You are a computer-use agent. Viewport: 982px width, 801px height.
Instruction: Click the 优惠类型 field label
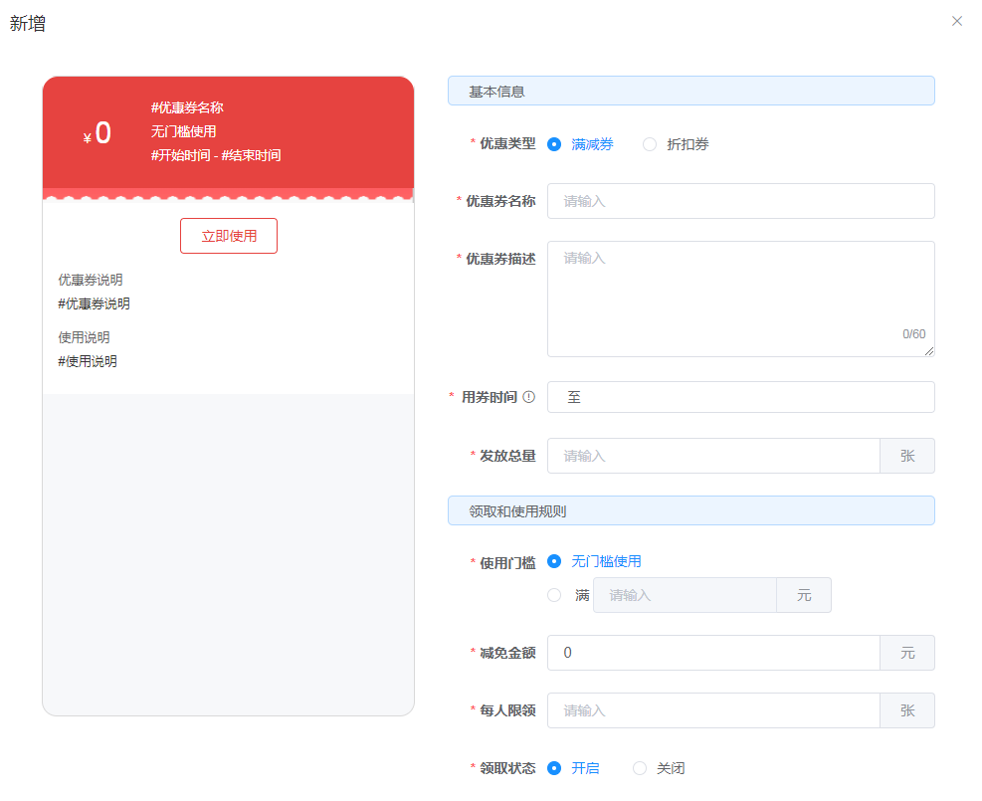(507, 144)
